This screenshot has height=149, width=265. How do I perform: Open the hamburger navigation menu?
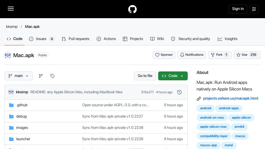[11, 9]
